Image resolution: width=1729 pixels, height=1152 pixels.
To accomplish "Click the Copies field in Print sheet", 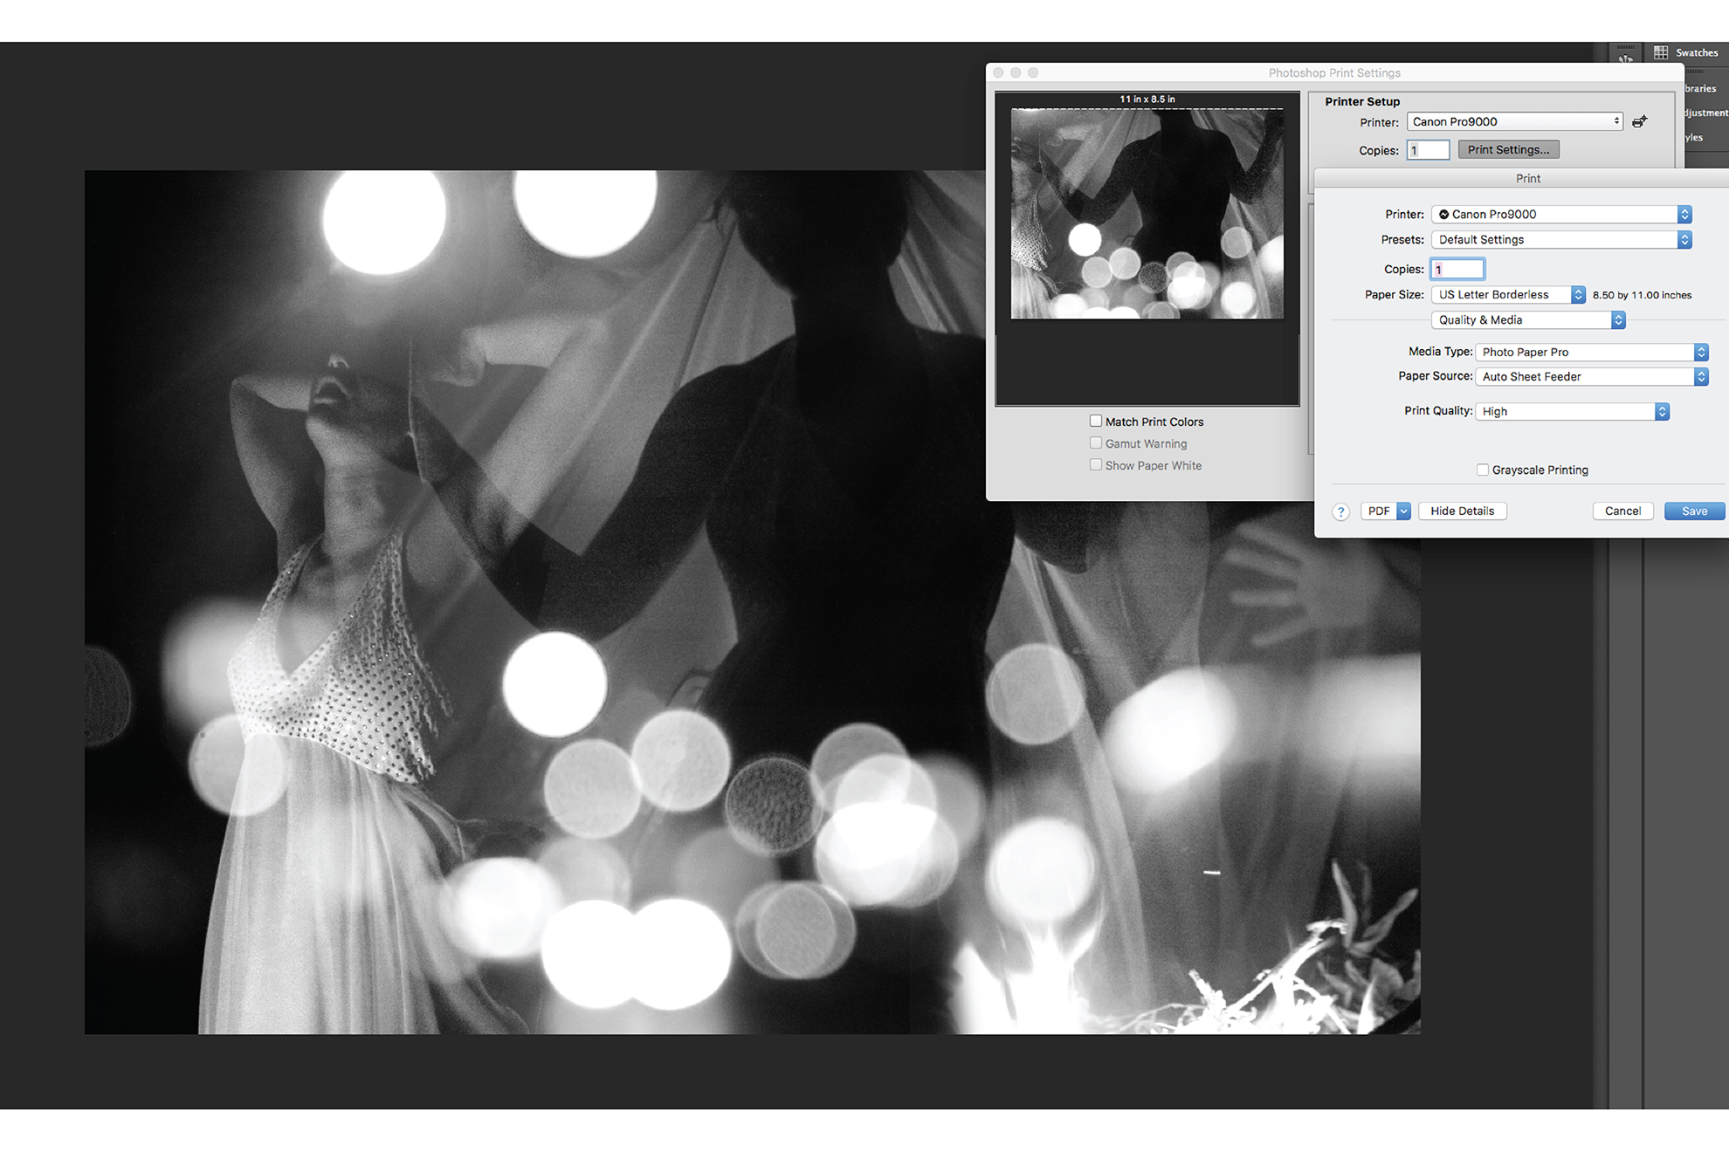I will (1457, 270).
